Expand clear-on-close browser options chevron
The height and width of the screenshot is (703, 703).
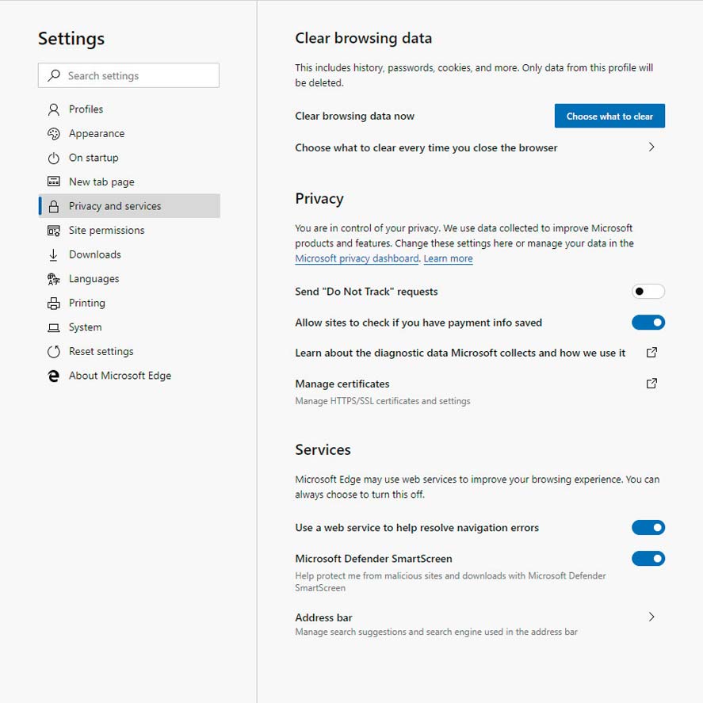[651, 147]
